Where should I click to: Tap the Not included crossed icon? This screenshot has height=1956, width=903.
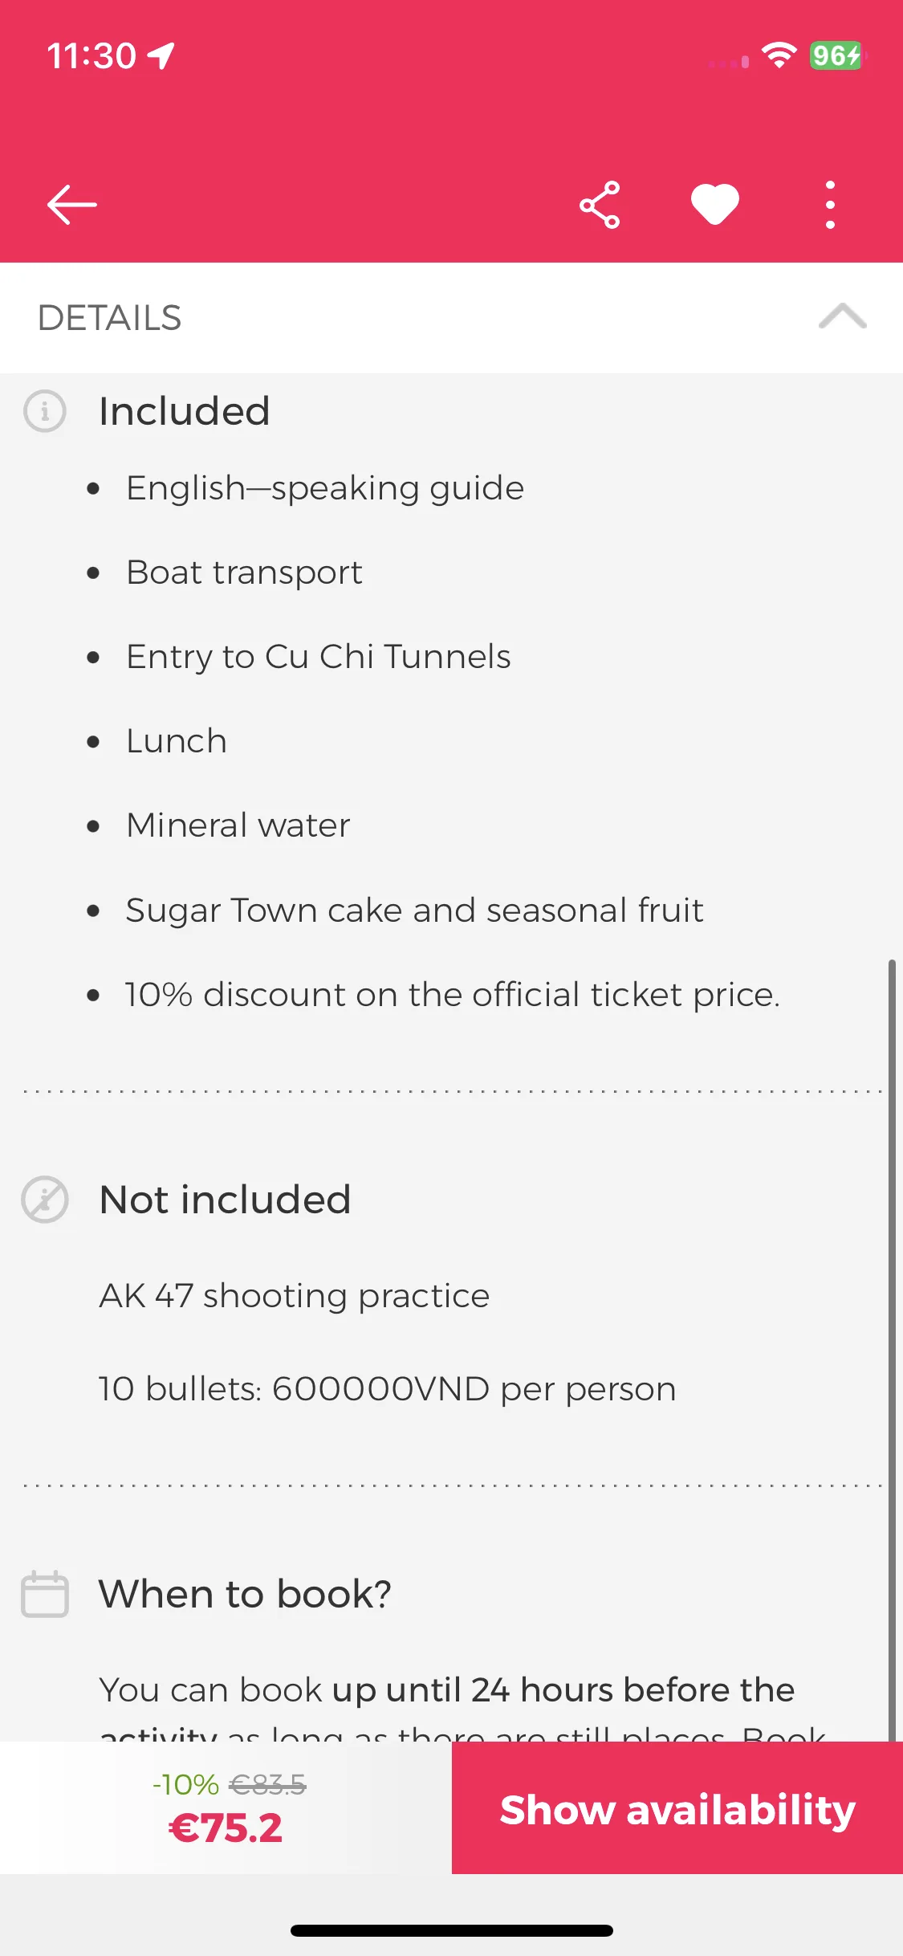[x=45, y=1200]
